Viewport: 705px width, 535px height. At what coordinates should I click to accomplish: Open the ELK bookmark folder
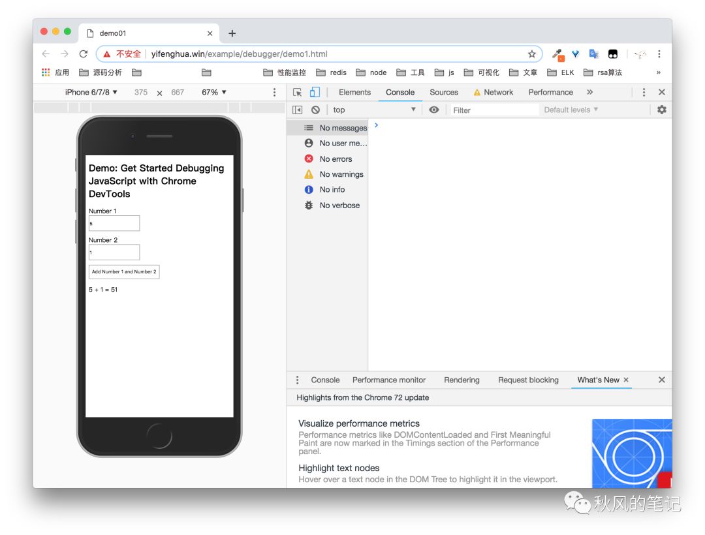point(561,72)
